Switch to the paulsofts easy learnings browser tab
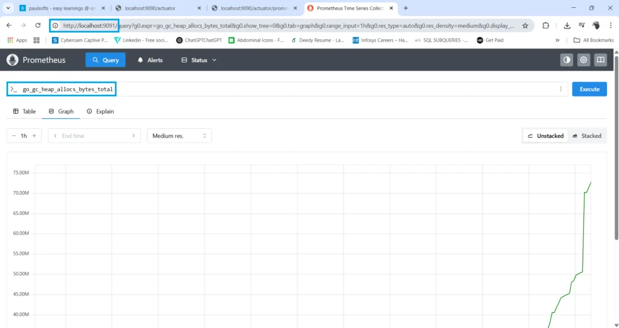The image size is (619, 328). click(x=62, y=8)
